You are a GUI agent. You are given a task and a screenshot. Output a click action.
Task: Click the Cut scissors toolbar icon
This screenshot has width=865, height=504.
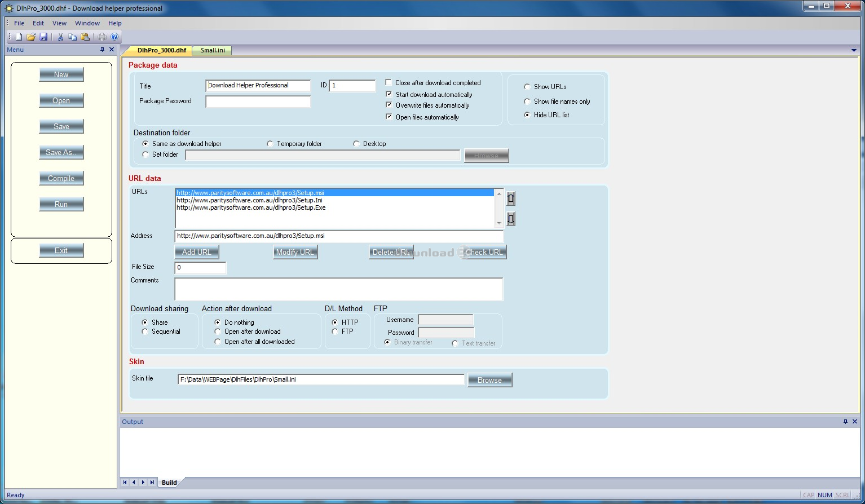point(60,37)
